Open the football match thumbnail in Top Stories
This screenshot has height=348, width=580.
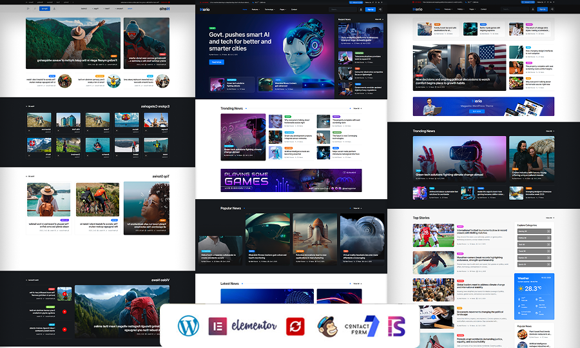[433, 235]
